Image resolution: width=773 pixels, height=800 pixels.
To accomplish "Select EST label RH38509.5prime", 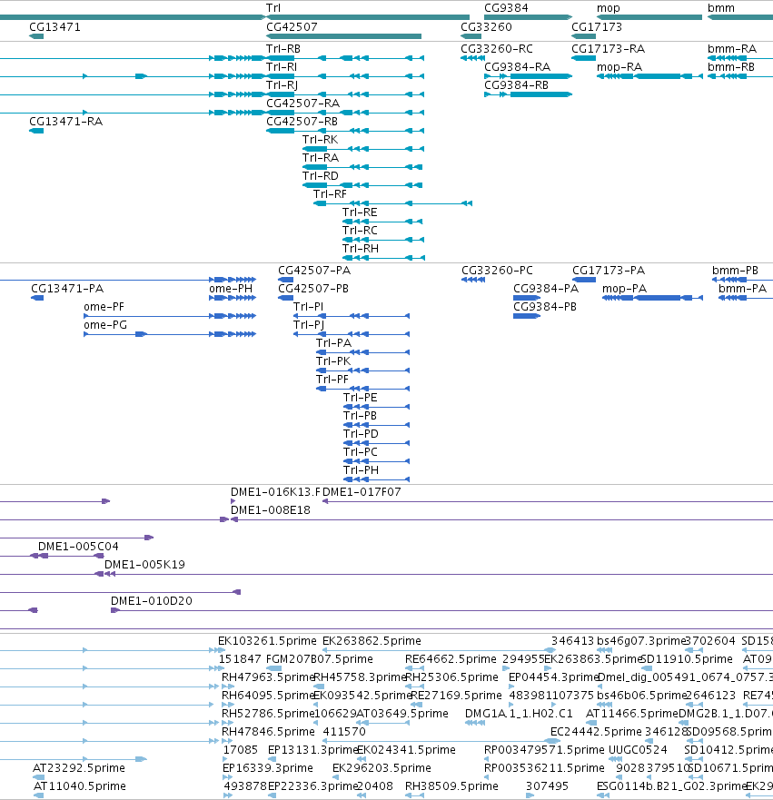I will tap(451, 786).
